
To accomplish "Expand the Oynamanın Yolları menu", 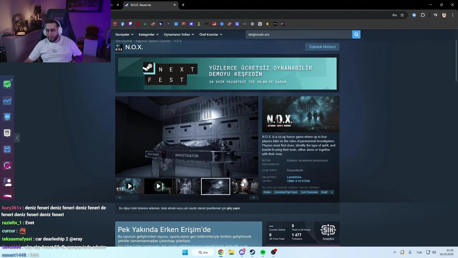I will [x=179, y=34].
